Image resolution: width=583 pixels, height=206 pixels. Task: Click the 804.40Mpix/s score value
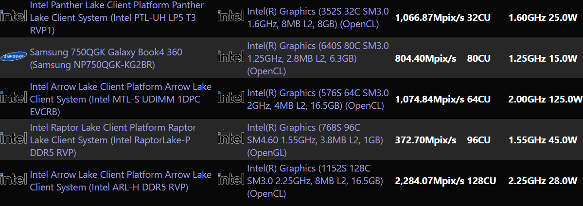coord(425,58)
